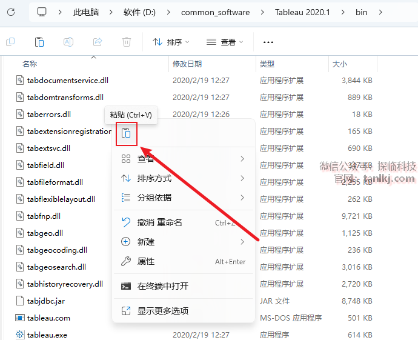Image resolution: width=418 pixels, height=340 pixels.
Task: Open the three-dots more options menu
Action: click(268, 42)
